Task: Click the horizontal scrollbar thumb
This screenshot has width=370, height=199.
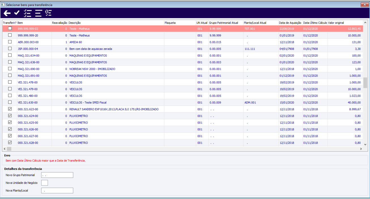Action: 9,149
